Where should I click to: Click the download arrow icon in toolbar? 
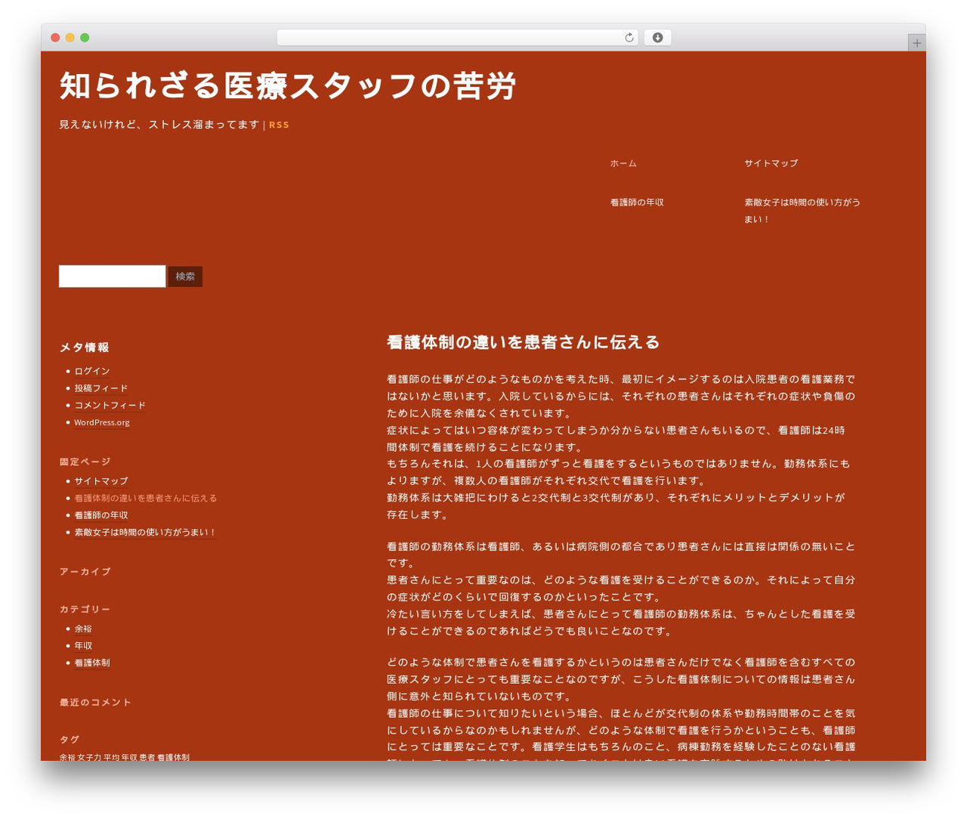click(657, 38)
